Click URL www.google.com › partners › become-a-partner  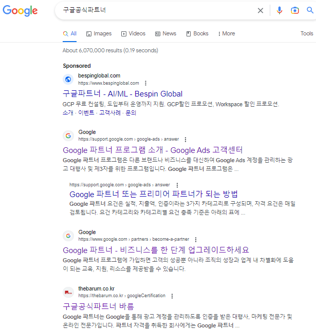click(x=134, y=239)
